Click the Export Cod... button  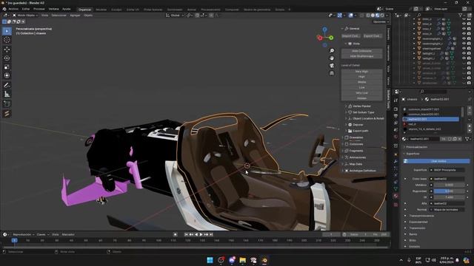coord(372,36)
